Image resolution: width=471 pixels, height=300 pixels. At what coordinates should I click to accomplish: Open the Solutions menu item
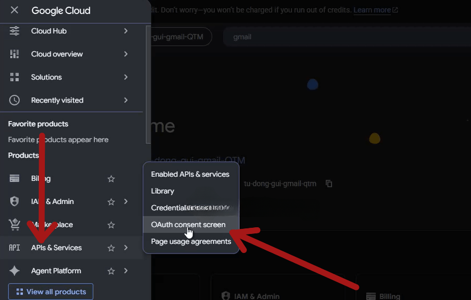[71, 77]
